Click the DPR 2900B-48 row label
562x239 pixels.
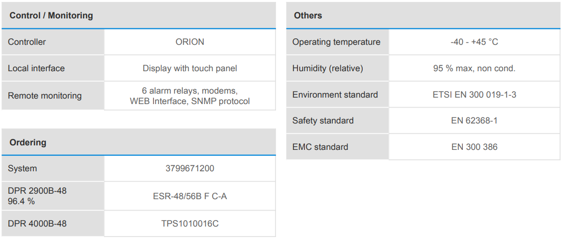(x=37, y=191)
